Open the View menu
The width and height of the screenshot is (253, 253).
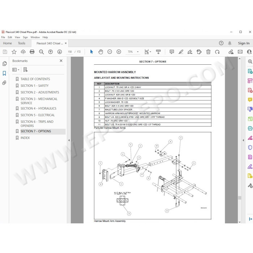pos(17,37)
